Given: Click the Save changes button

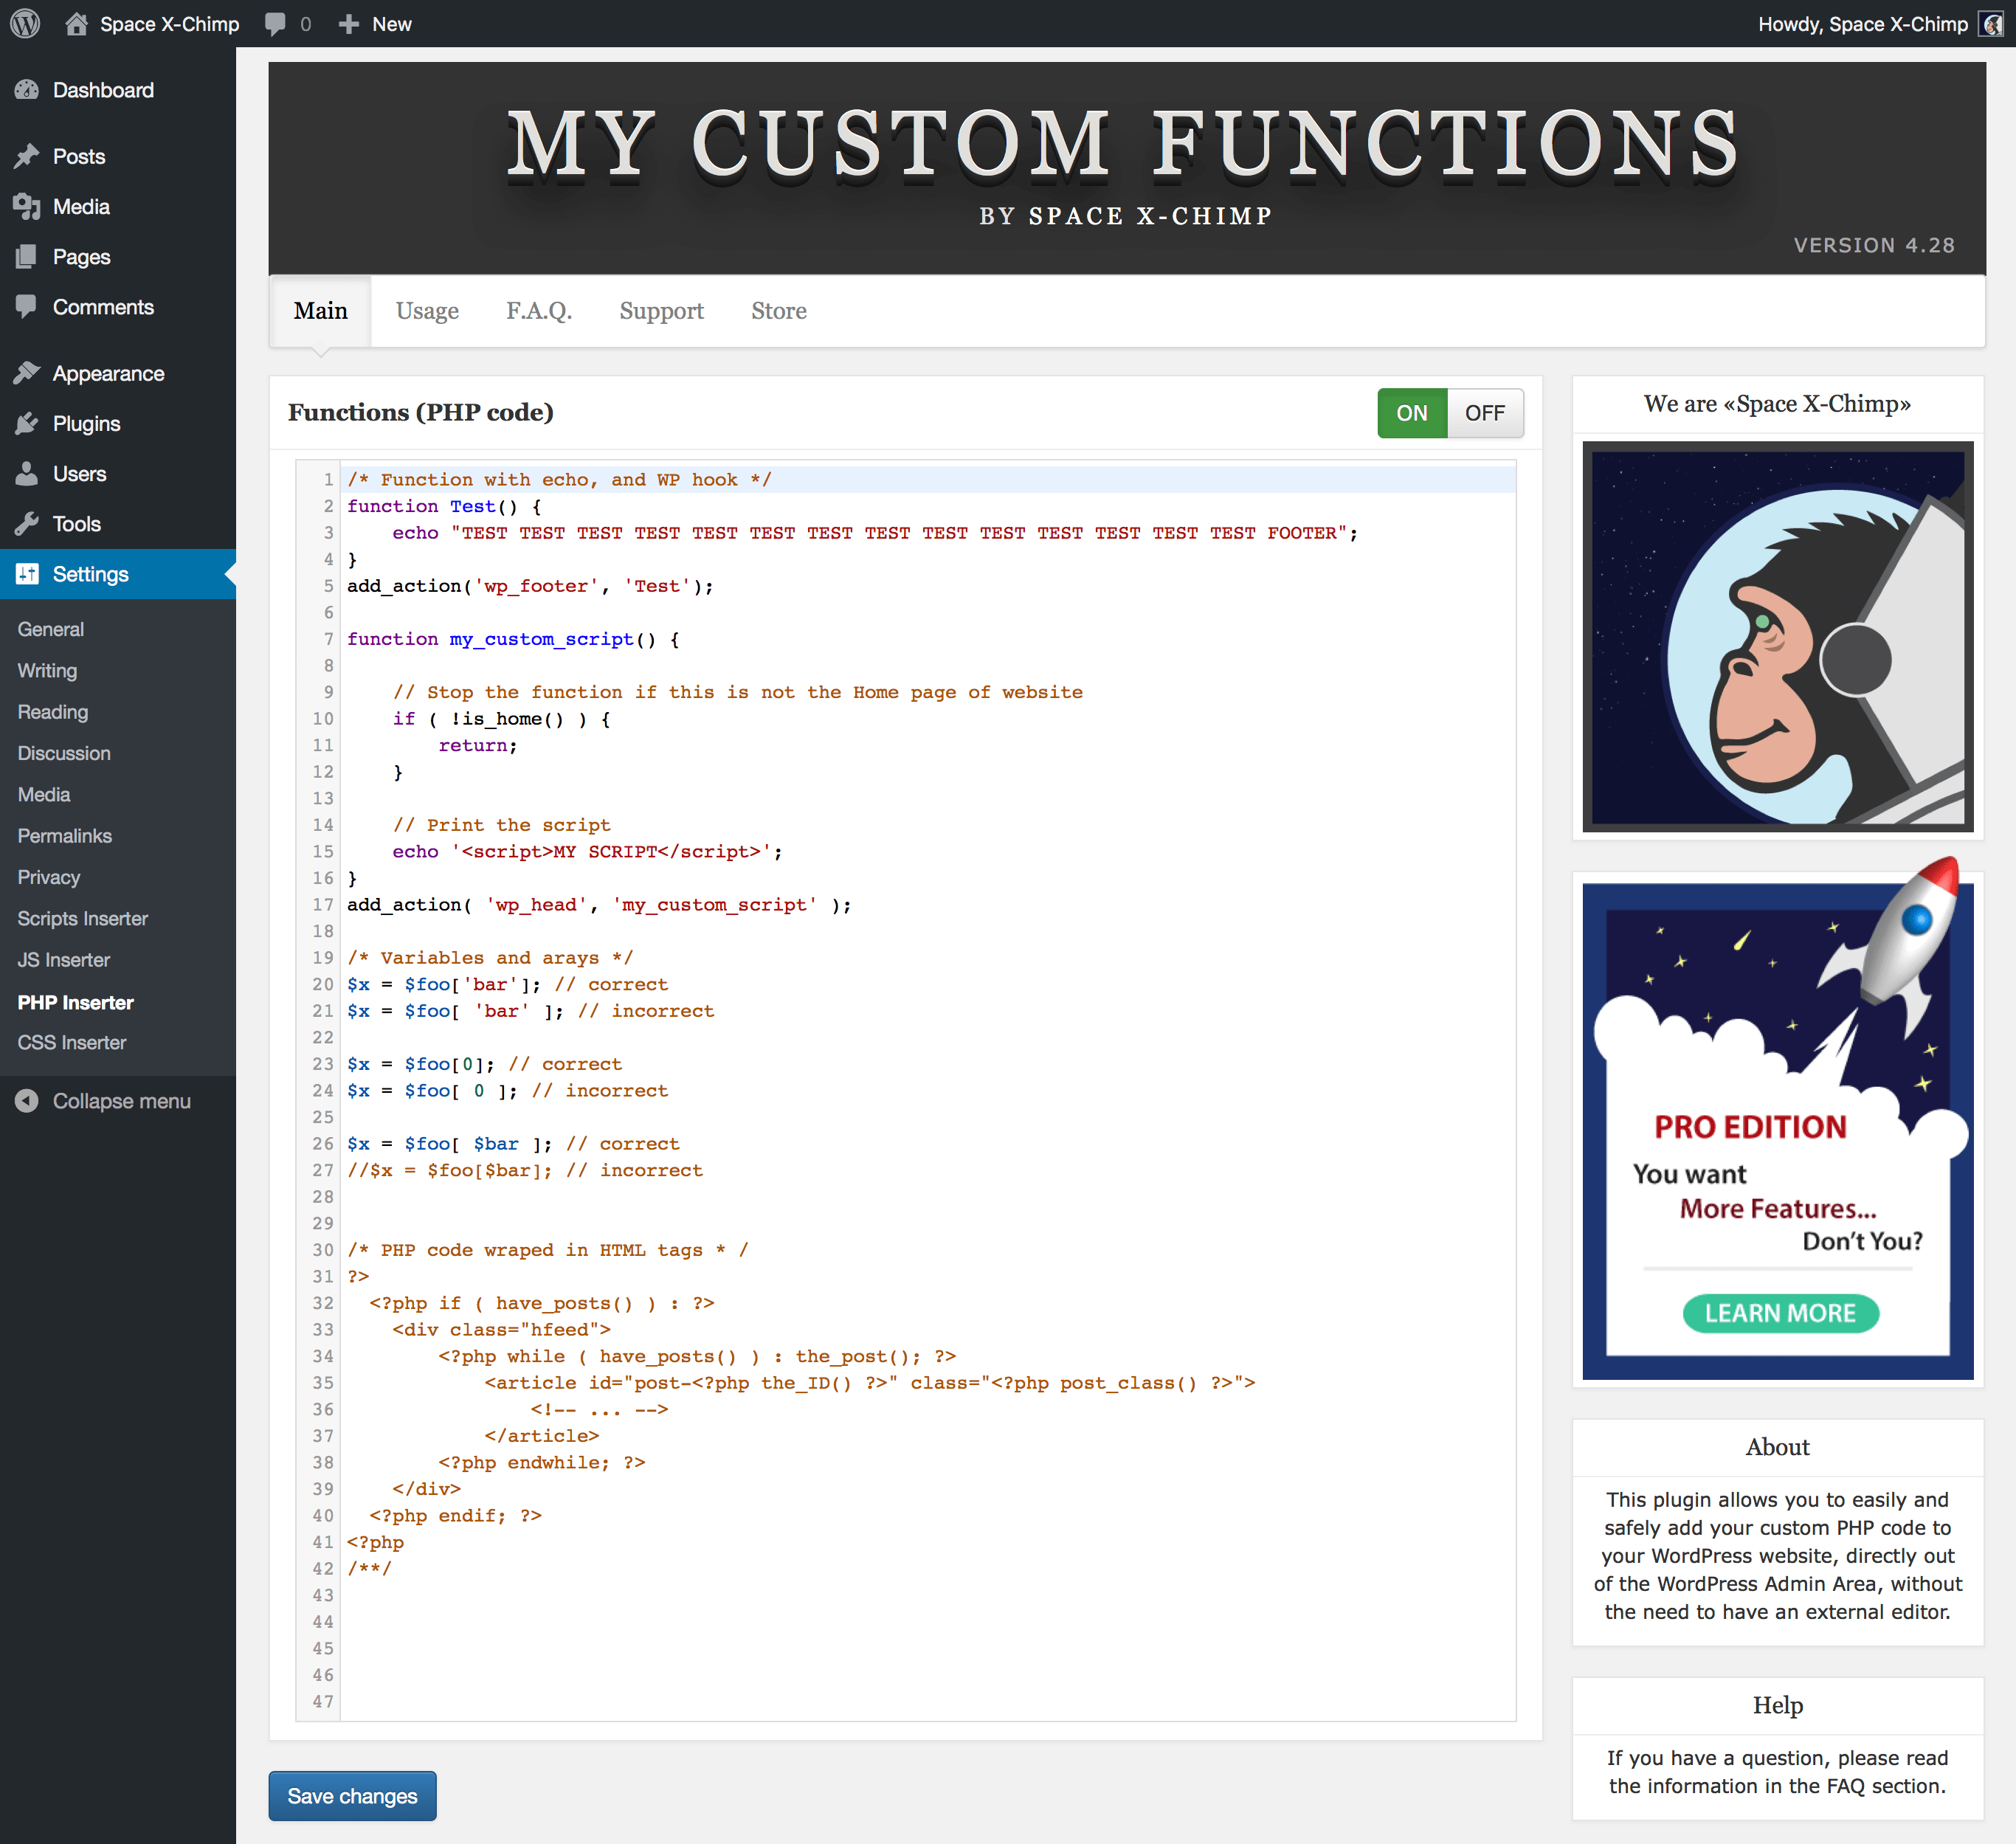Looking at the screenshot, I should point(352,1795).
